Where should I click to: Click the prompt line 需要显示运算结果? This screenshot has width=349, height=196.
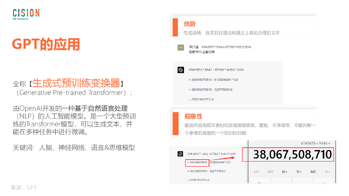pos(202,52)
